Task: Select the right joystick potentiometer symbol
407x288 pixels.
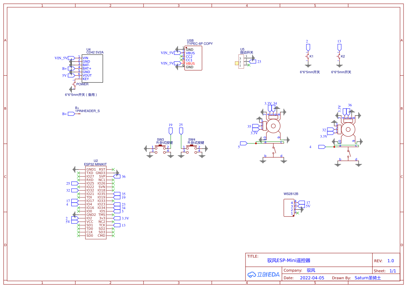Action: 348,130
